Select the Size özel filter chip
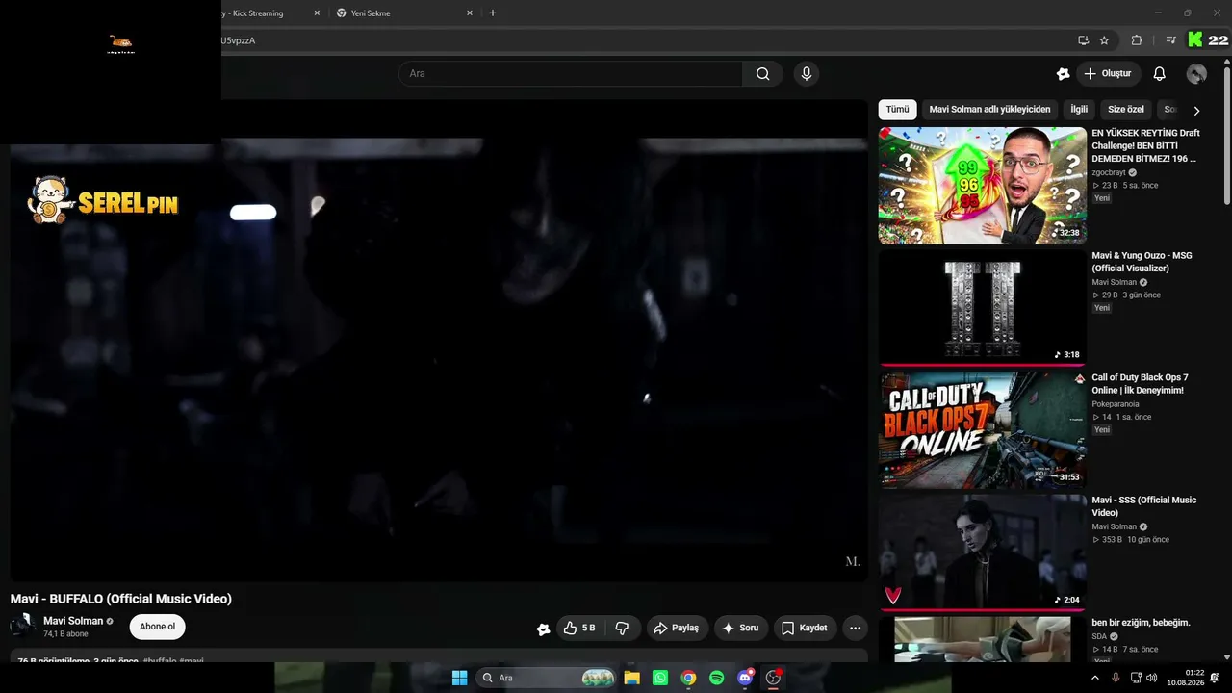Viewport: 1232px width, 693px height. coord(1126,110)
